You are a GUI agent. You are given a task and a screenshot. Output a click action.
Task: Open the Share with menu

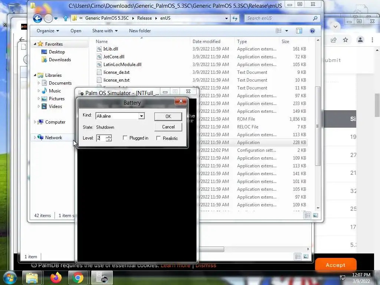coord(105,31)
